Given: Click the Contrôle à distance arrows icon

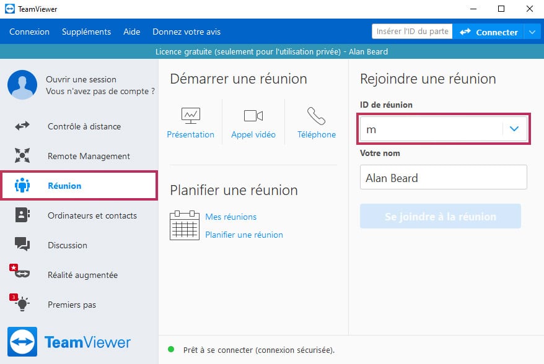Looking at the screenshot, I should [22, 126].
